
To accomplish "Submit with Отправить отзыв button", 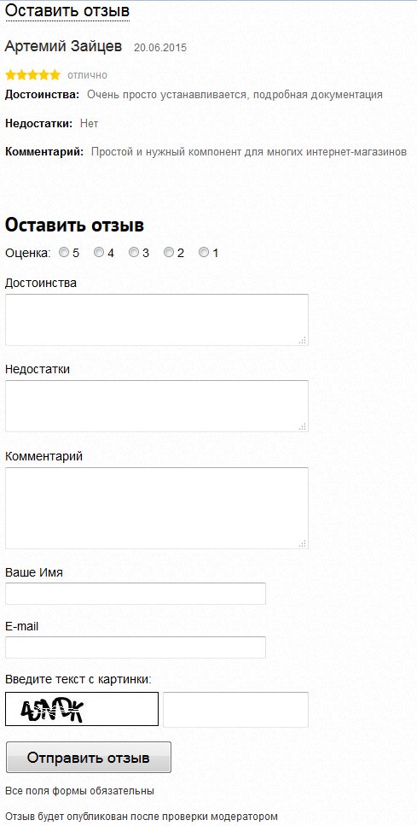I will click(89, 758).
